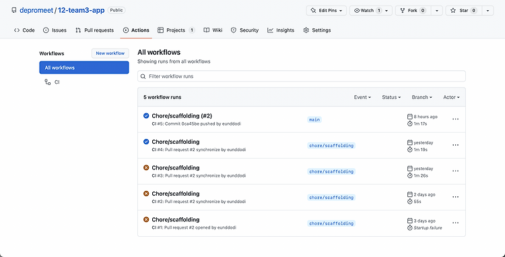
Task: Switch to the Pull requests tab
Action: (95, 30)
